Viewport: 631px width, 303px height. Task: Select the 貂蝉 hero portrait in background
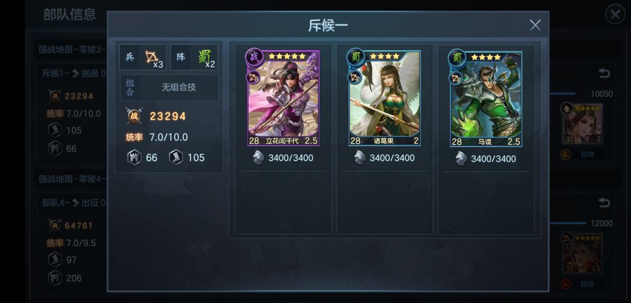[582, 124]
